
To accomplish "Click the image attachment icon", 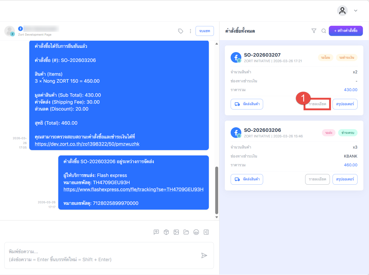I will click(176, 232).
